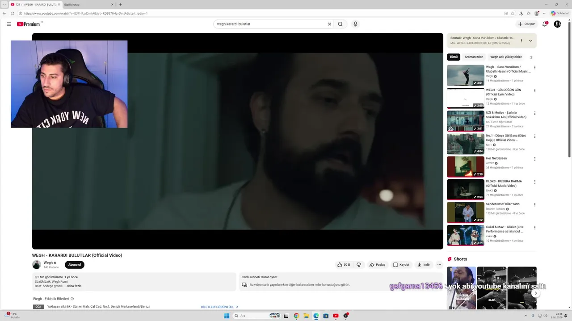Expand description with '...daha fazla'
The height and width of the screenshot is (321, 572).
[x=73, y=286]
